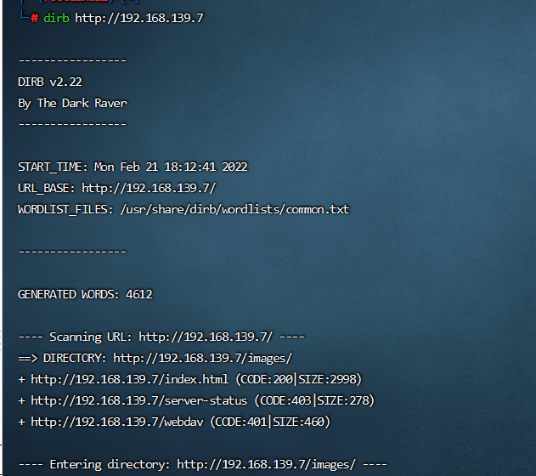
Task: Click the 'Scanning URL' line
Action: pyautogui.click(x=161, y=337)
